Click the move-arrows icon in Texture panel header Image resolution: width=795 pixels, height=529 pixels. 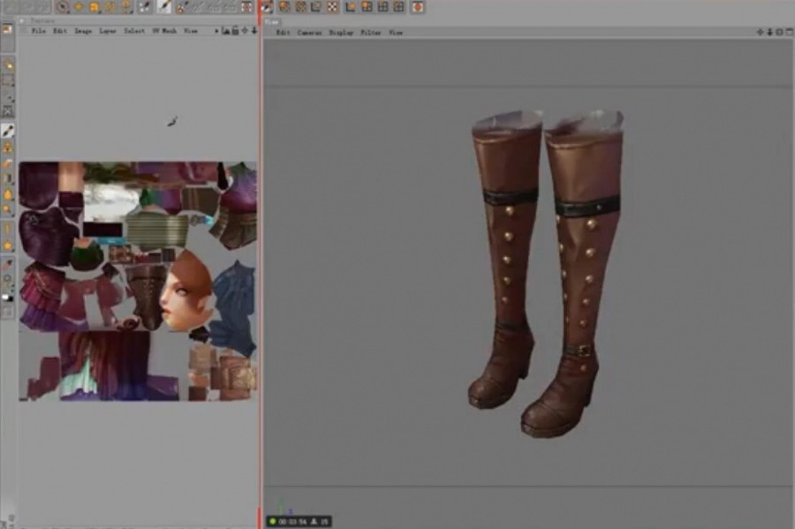coord(245,31)
